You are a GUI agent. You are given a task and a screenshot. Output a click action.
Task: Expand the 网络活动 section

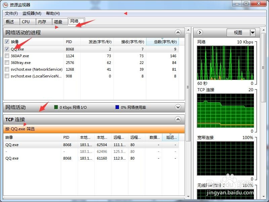point(178,107)
